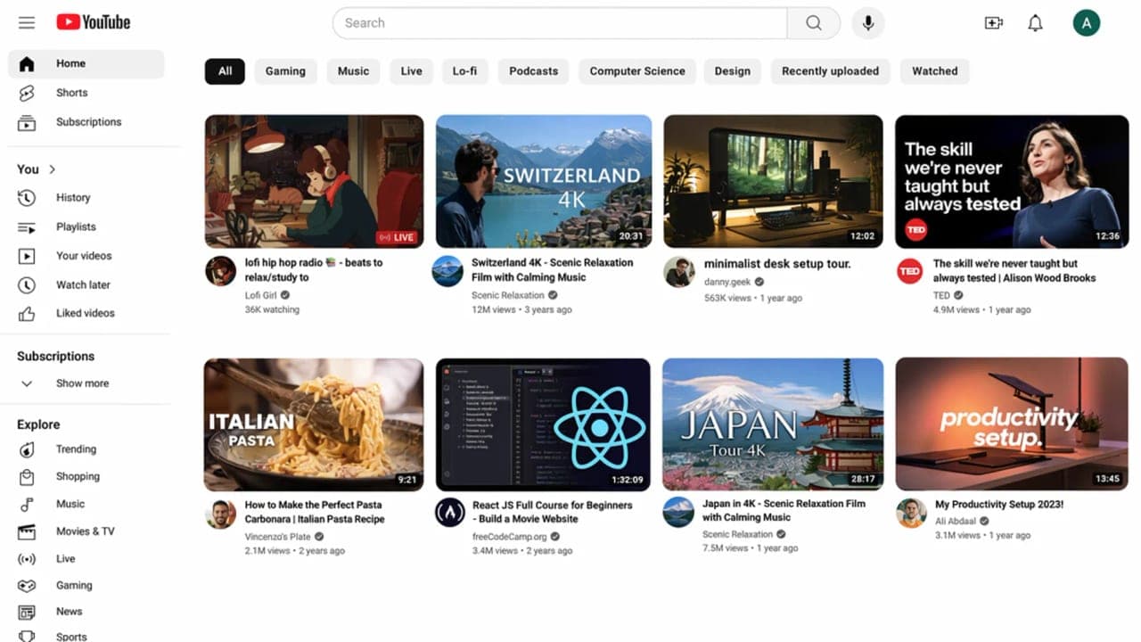Expand the You section chevron
This screenshot has height=642, width=1141.
click(x=53, y=169)
